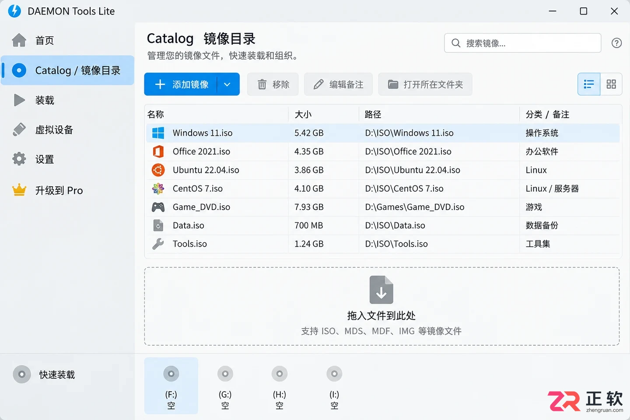
Task: Click the 快速装载 disc icon
Action: pos(21,374)
